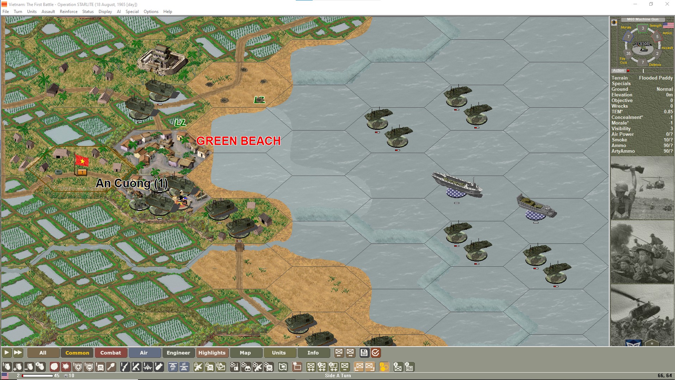Click the next unit icon with right arrow

point(350,353)
